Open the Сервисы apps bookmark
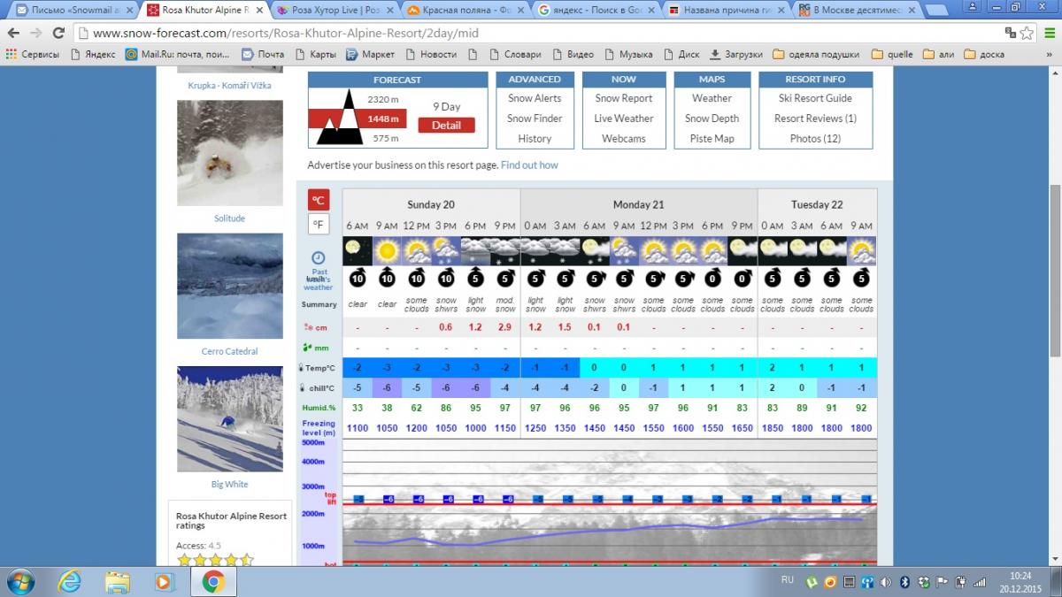The image size is (1062, 597). pos(33,54)
